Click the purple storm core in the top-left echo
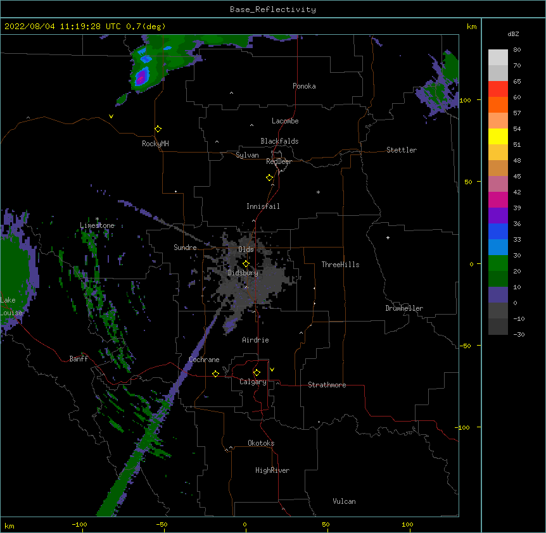 [141, 77]
